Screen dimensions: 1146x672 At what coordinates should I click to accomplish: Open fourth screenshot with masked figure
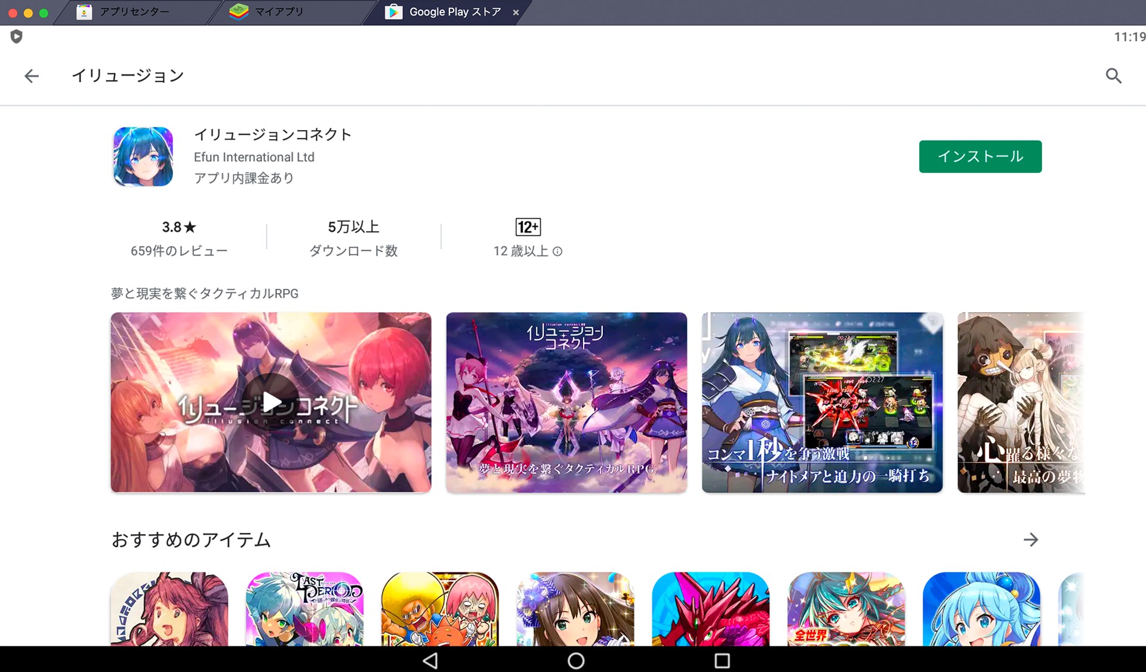click(x=1021, y=402)
